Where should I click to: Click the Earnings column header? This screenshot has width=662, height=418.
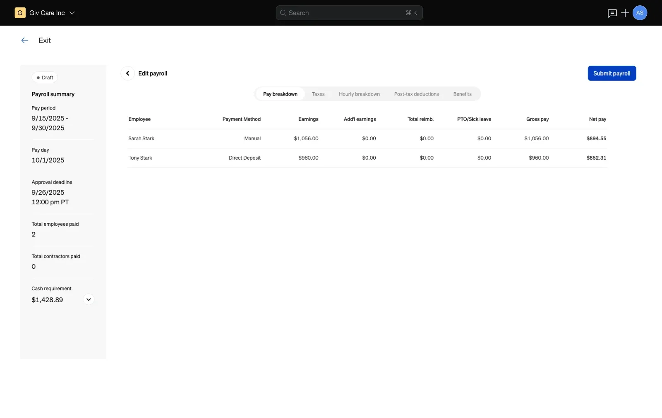[x=308, y=119]
